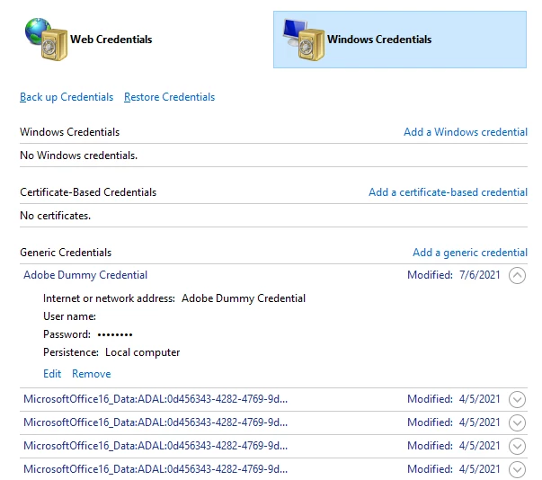Viewport: 542px width, 480px height.
Task: Click the 'No Windows credentials.' message
Action: (78, 156)
